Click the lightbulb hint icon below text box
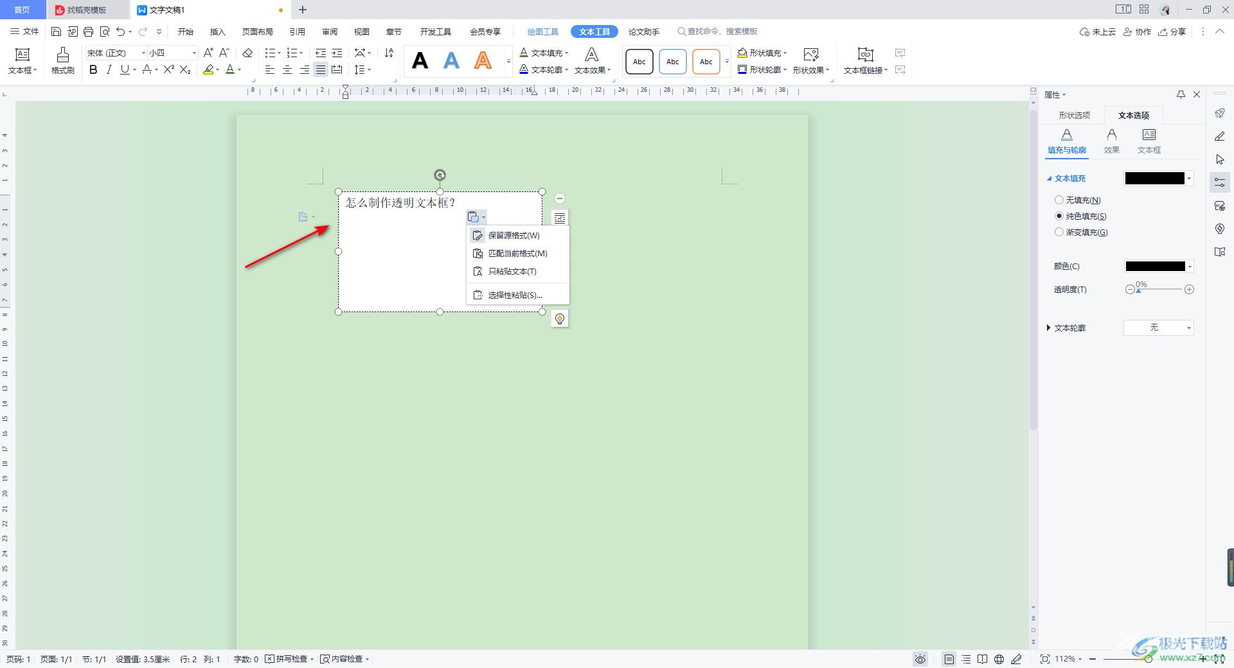The width and height of the screenshot is (1234, 668). (x=560, y=319)
